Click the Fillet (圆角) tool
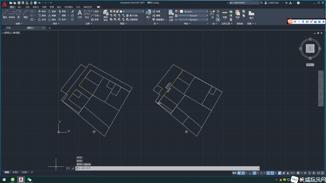Viewport: 326px width, 183px height. [62, 15]
